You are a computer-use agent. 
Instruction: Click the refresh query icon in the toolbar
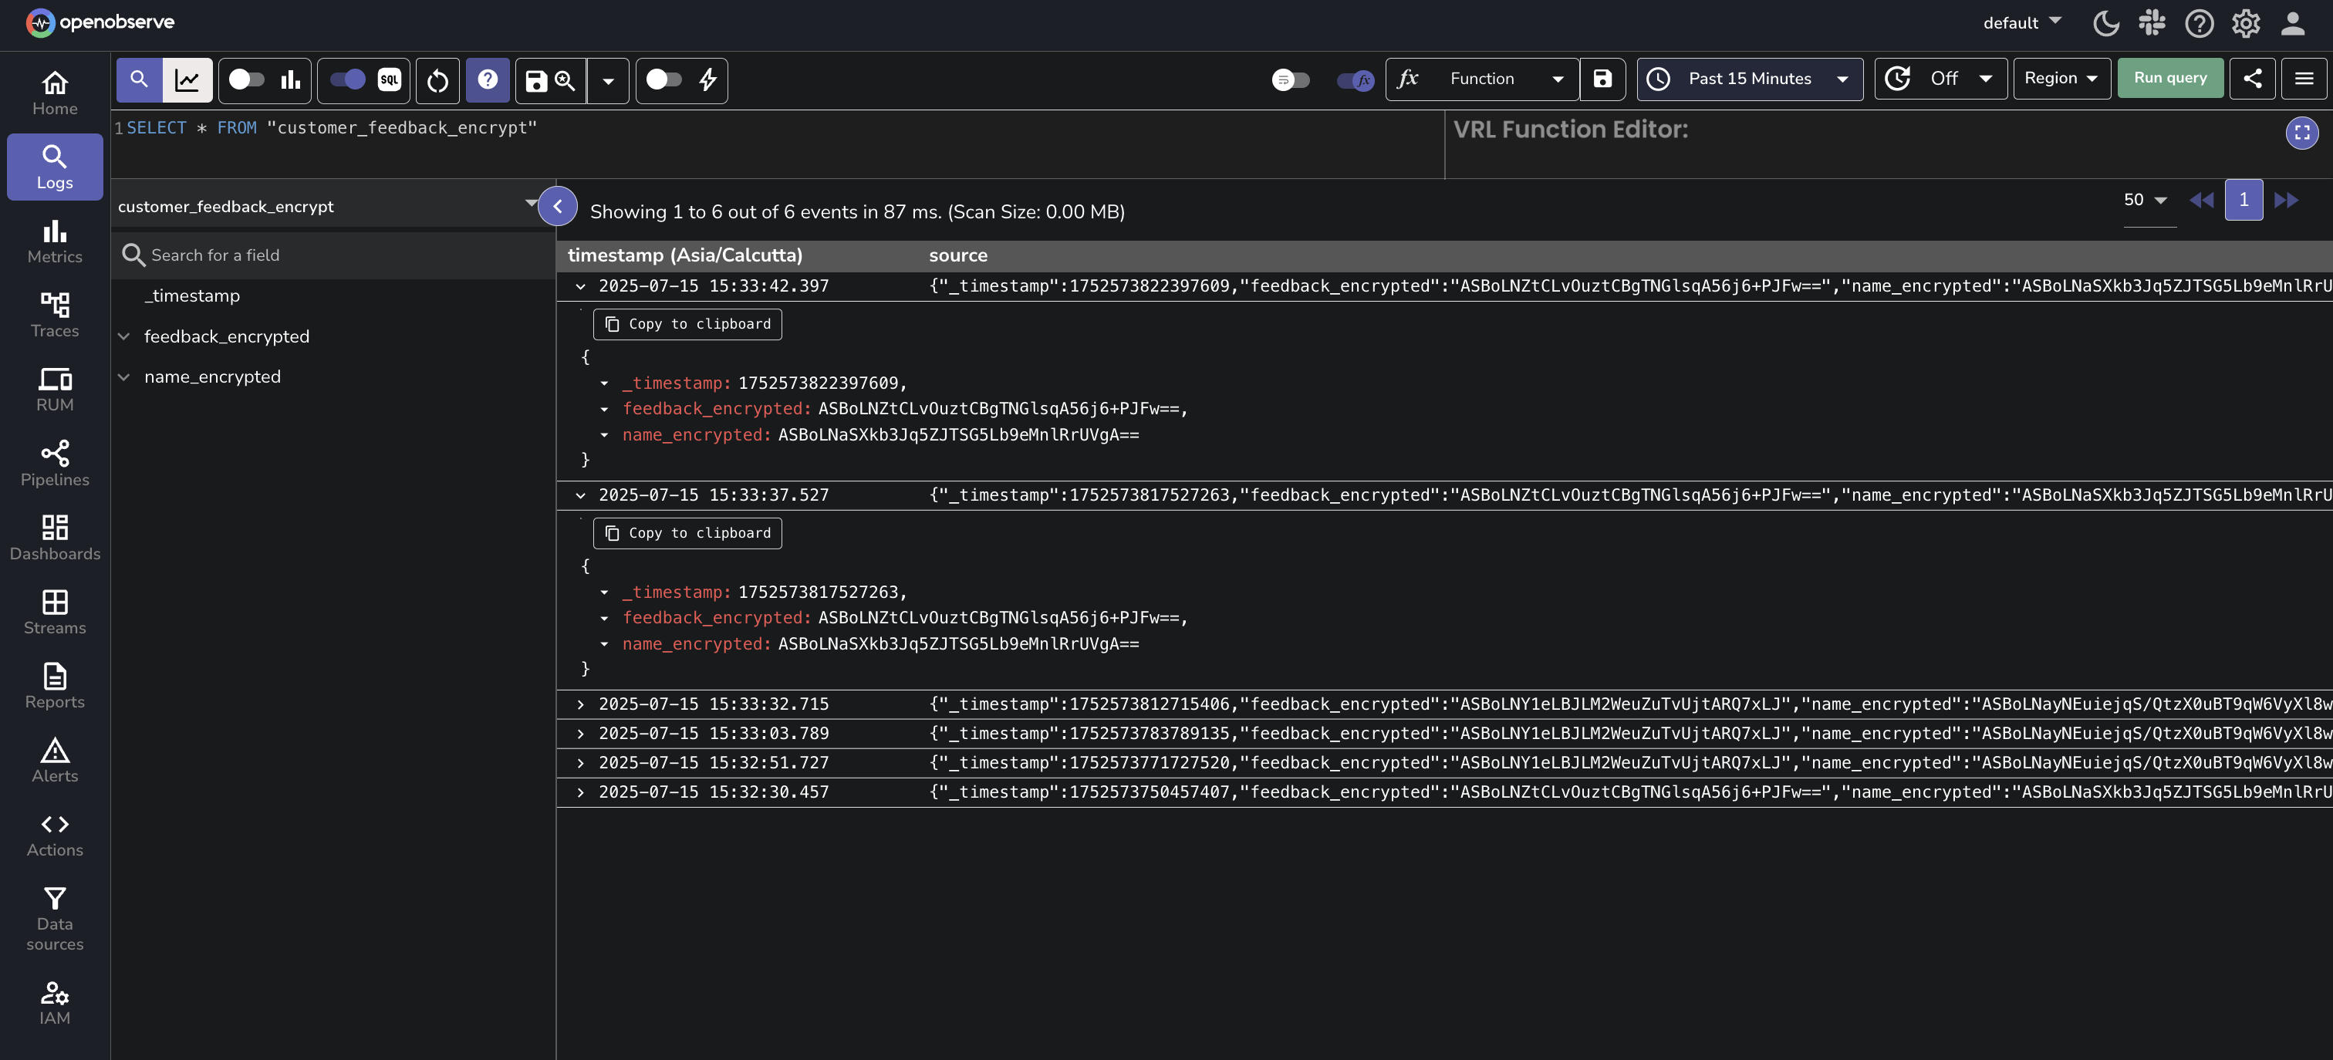click(x=437, y=81)
